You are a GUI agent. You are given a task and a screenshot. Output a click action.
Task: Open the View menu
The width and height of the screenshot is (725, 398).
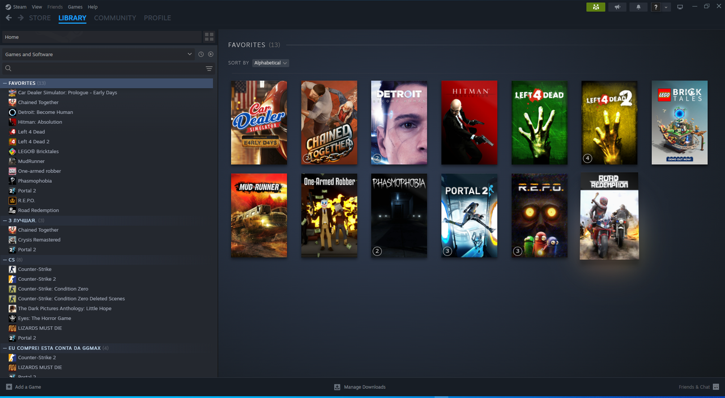click(37, 7)
